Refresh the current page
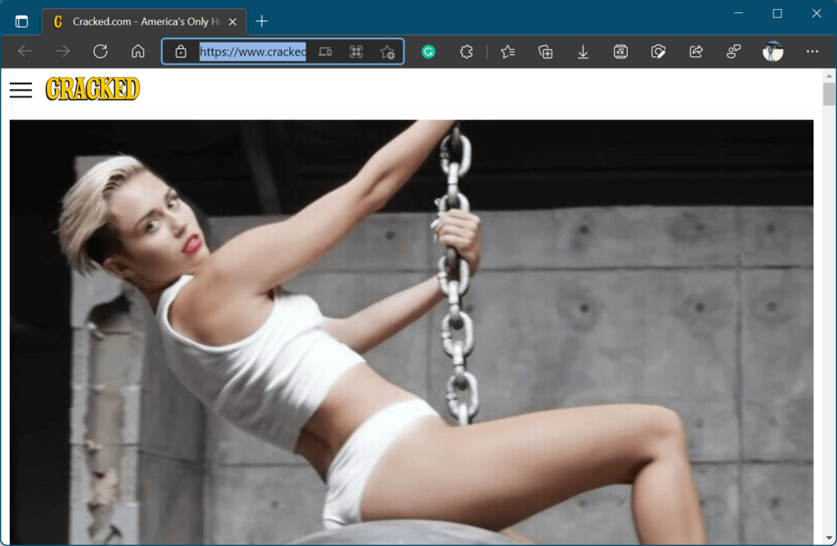The width and height of the screenshot is (837, 546). 101,51
